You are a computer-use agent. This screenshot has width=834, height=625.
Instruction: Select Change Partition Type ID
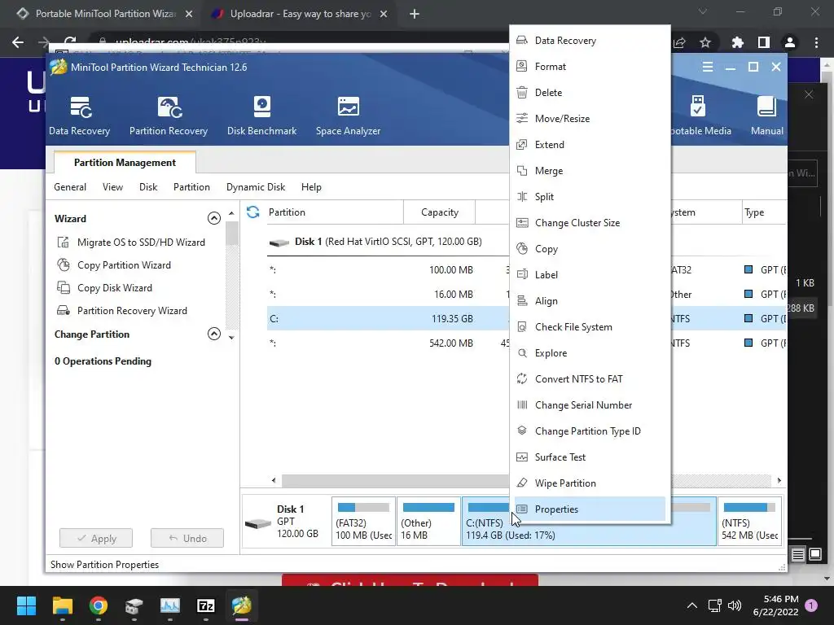point(590,431)
